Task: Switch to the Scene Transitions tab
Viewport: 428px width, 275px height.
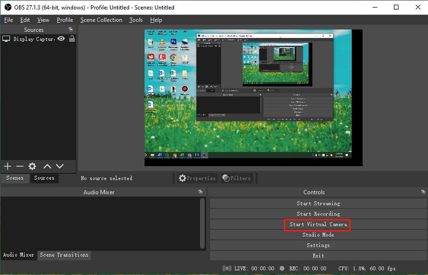Action: tap(64, 255)
